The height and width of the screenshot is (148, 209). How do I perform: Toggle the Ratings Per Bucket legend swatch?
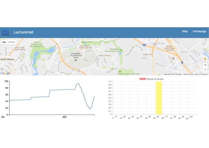coord(143,79)
